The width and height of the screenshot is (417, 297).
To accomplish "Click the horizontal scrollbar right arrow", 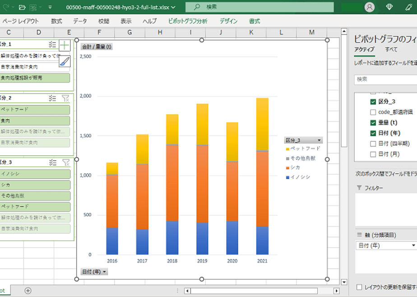I will pos(336,291).
